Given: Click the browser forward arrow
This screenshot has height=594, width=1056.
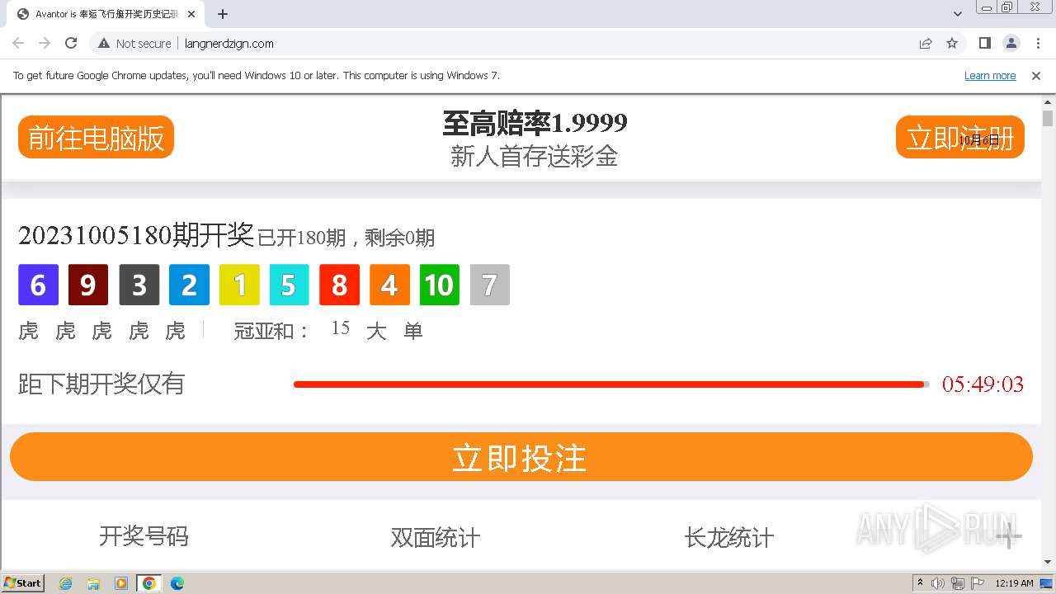Looking at the screenshot, I should pos(45,43).
